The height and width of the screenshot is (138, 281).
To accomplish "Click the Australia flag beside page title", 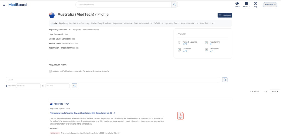I will [x=52, y=15].
